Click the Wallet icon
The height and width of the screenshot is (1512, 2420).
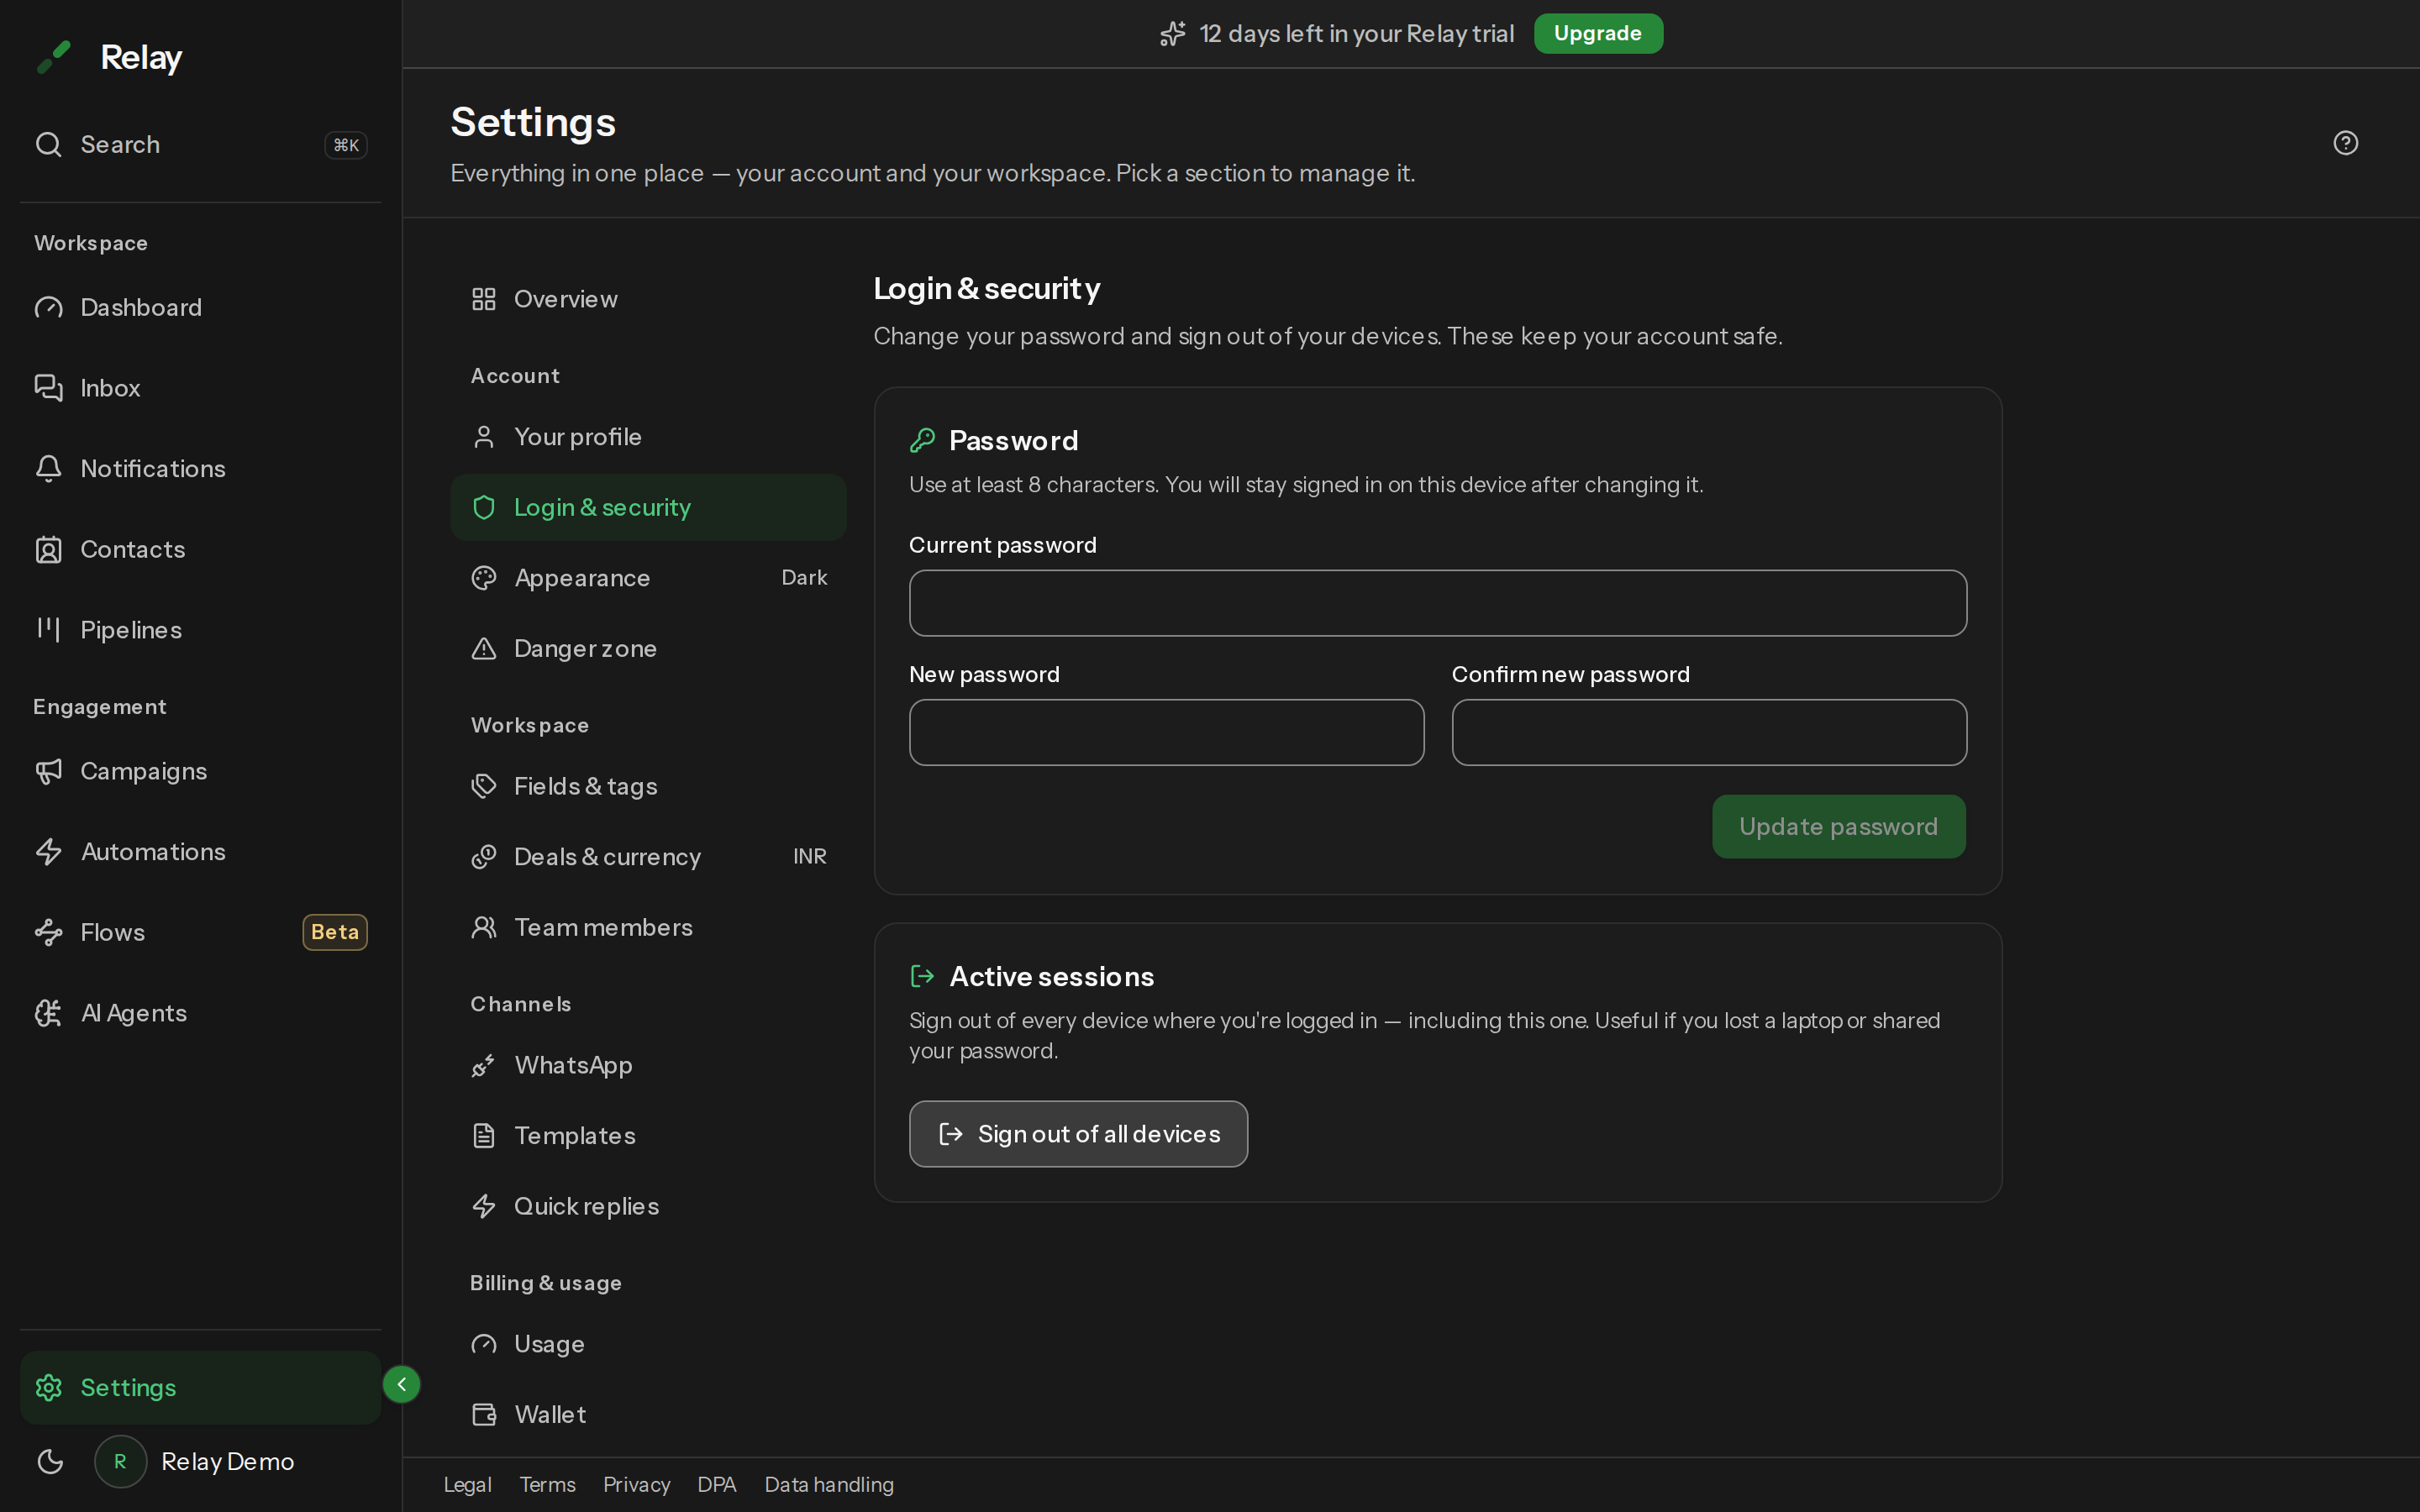tap(484, 1414)
